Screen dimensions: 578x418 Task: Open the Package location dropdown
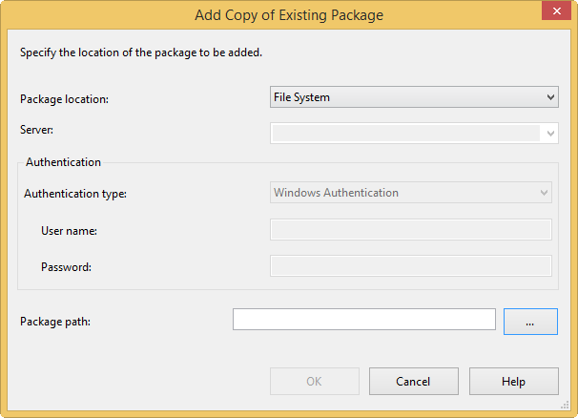click(x=414, y=96)
